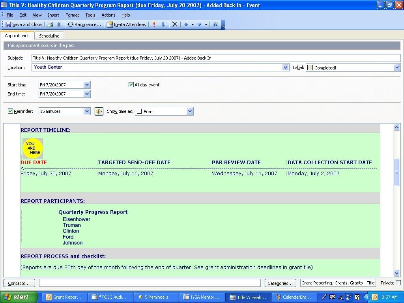Screen dimensions: 404x303
Task: Disable the Reminder checkbox
Action: tap(10, 111)
